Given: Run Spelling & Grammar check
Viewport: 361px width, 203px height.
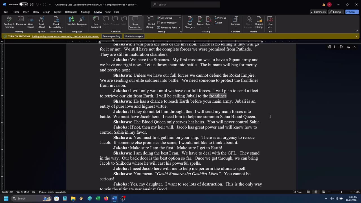Looking at the screenshot, I should tap(9, 22).
